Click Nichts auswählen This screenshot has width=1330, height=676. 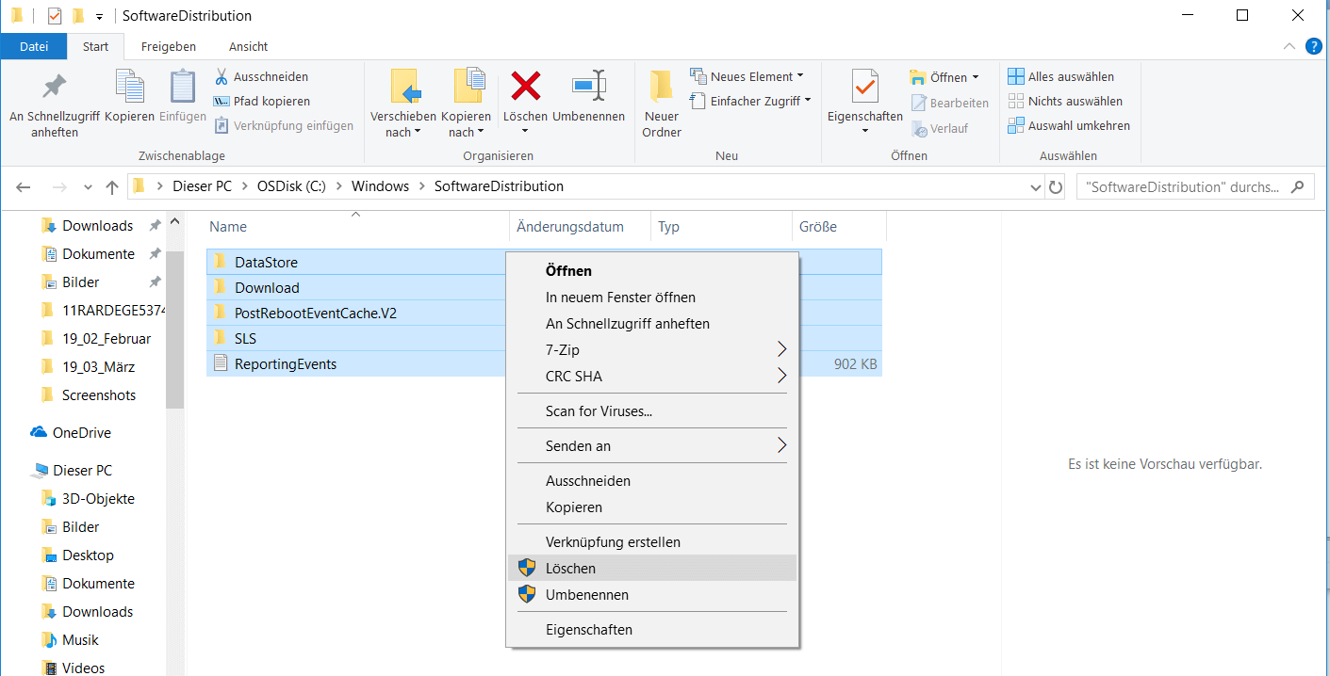1065,101
